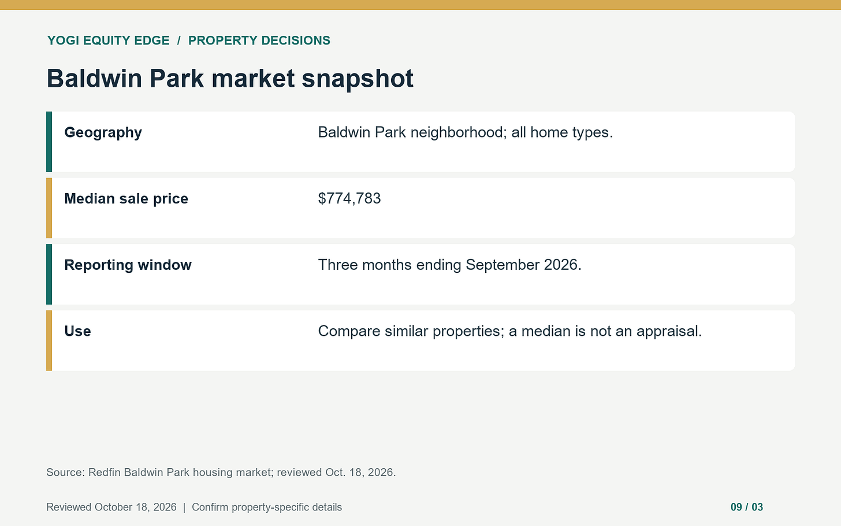The height and width of the screenshot is (526, 841).
Task: Click the Use row label
Action: point(77,331)
